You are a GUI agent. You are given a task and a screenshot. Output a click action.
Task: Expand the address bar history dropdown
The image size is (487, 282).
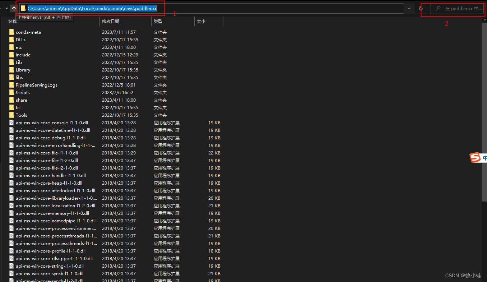(409, 8)
